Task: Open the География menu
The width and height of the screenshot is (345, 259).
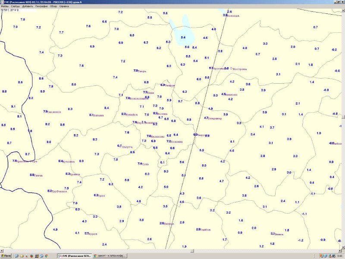Action: 42,6
